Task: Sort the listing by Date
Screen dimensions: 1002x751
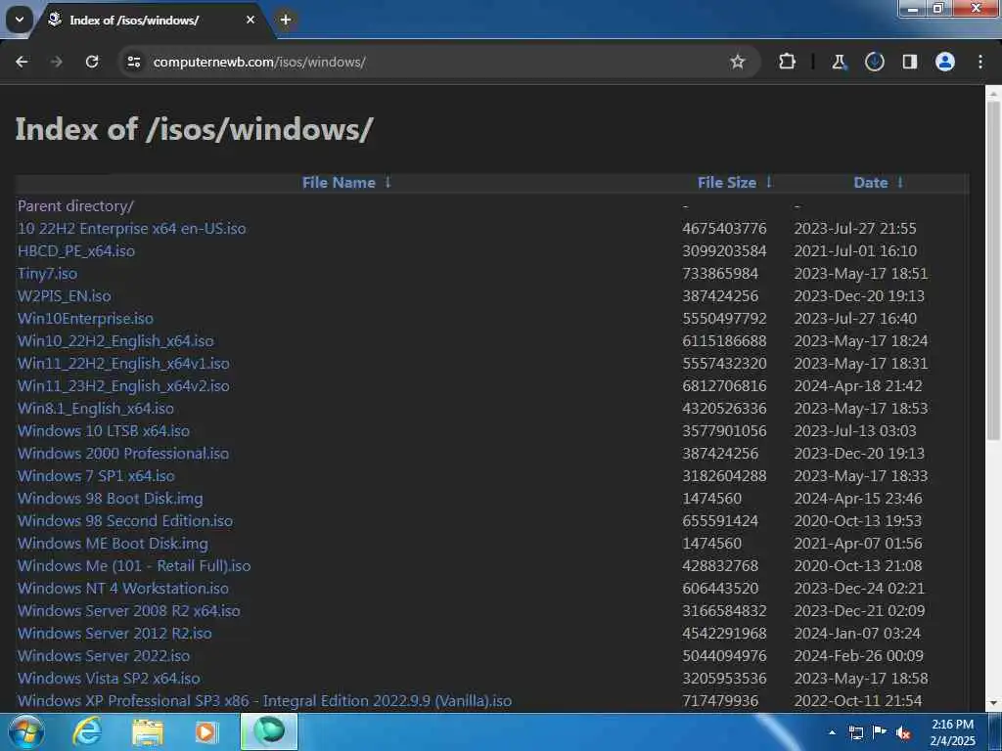Action: [870, 183]
